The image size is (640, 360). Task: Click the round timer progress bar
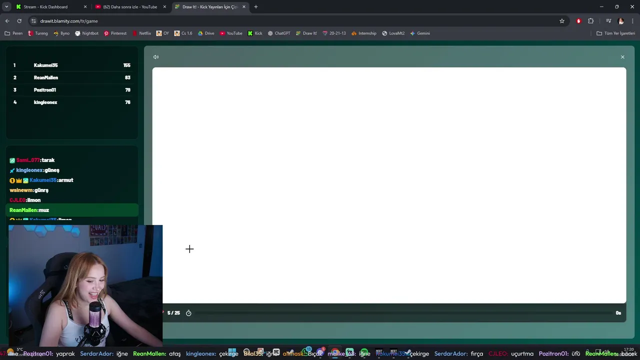pos(403,313)
